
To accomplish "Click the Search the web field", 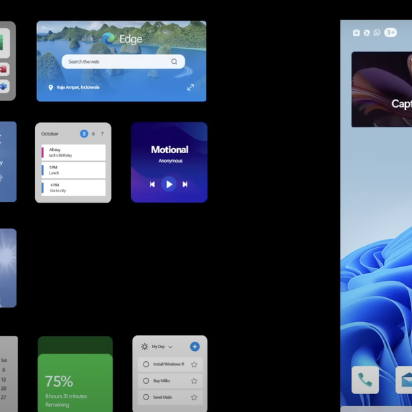I will [x=117, y=62].
